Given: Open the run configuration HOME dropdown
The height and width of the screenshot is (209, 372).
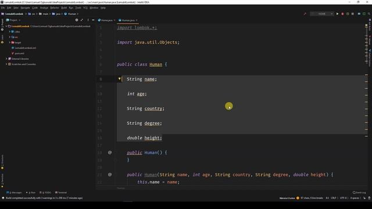Looking at the screenshot, I should pyautogui.click(x=321, y=14).
